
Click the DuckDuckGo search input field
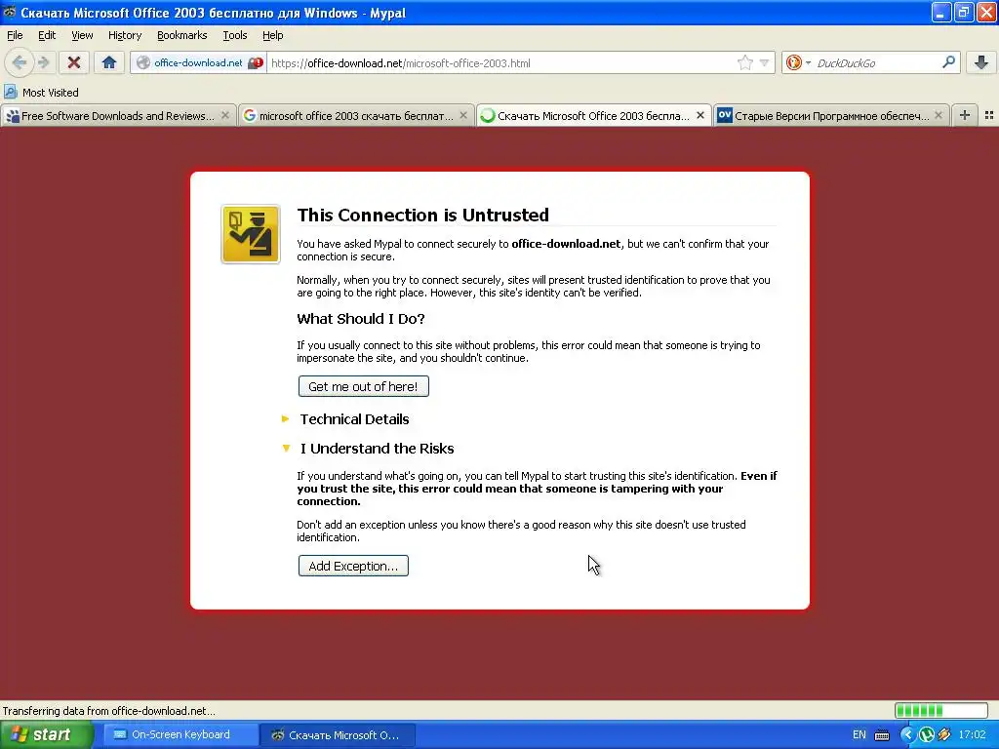[876, 62]
